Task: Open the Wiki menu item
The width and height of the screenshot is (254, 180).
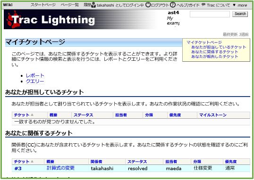Action: tap(8, 5)
